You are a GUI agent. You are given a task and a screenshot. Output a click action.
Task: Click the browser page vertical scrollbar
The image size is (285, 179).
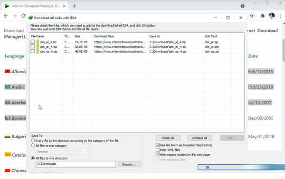tap(284, 51)
